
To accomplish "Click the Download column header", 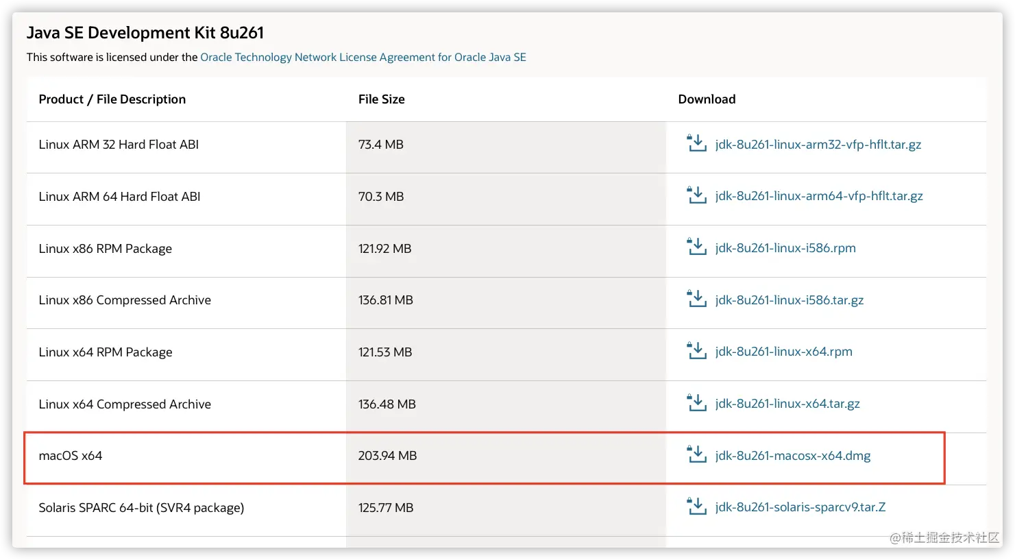I will tap(707, 99).
